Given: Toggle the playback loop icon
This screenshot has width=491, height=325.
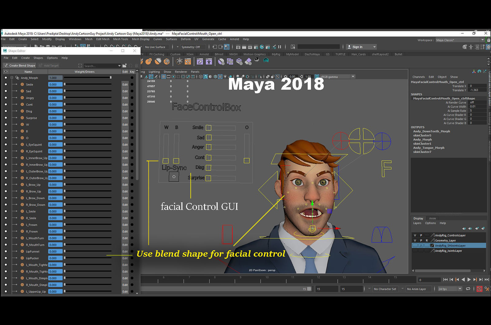Looking at the screenshot, I should click(x=468, y=289).
